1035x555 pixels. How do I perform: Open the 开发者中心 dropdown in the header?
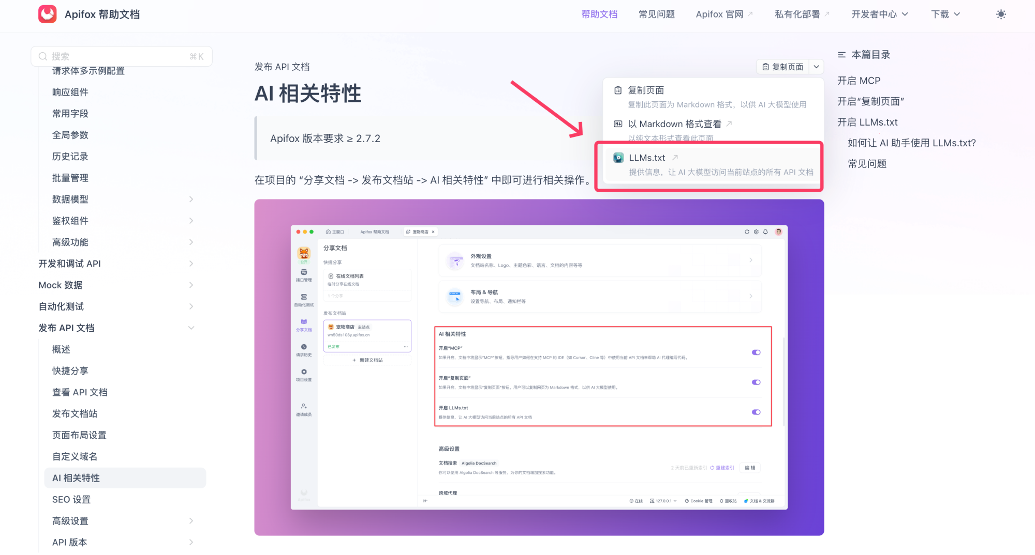880,14
